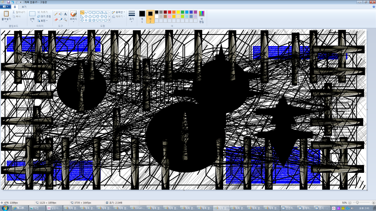Switch to the View ribbon tab
Viewport: 376px width, 211px height.
[24, 7]
